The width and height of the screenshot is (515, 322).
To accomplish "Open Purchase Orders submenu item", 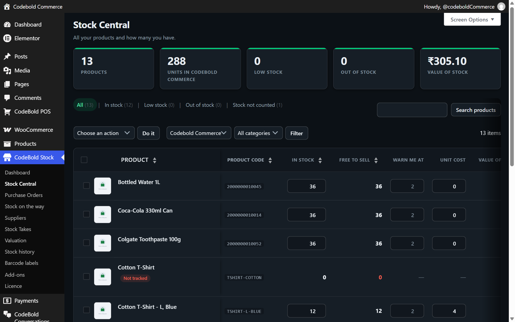I will pos(24,195).
